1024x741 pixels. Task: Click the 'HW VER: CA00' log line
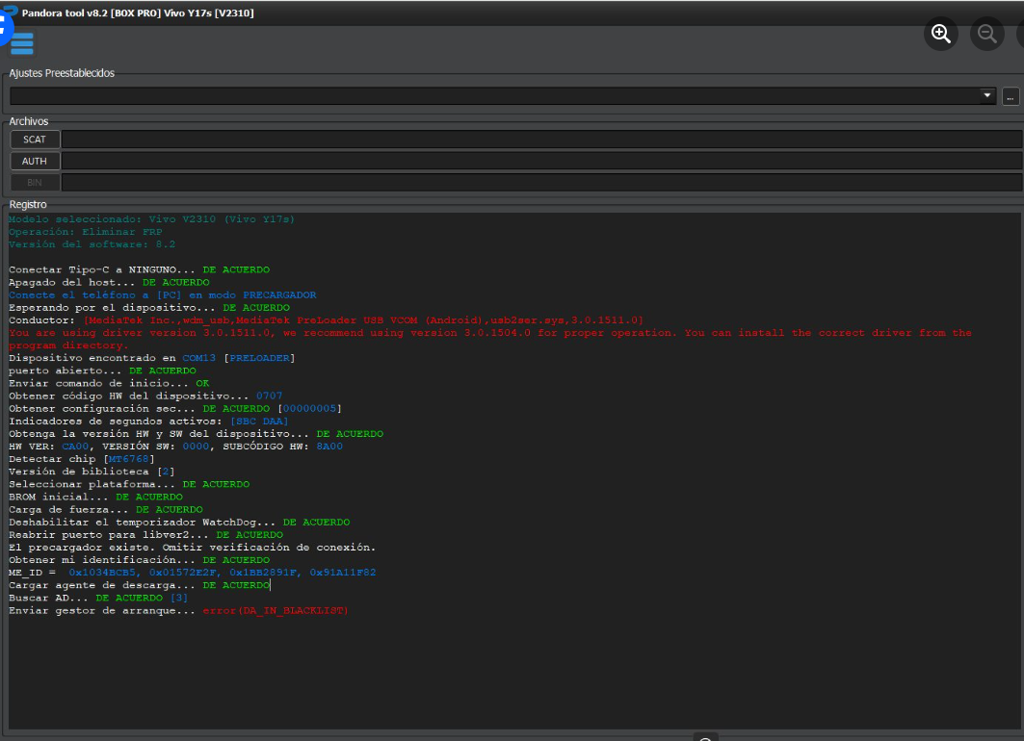coord(175,447)
